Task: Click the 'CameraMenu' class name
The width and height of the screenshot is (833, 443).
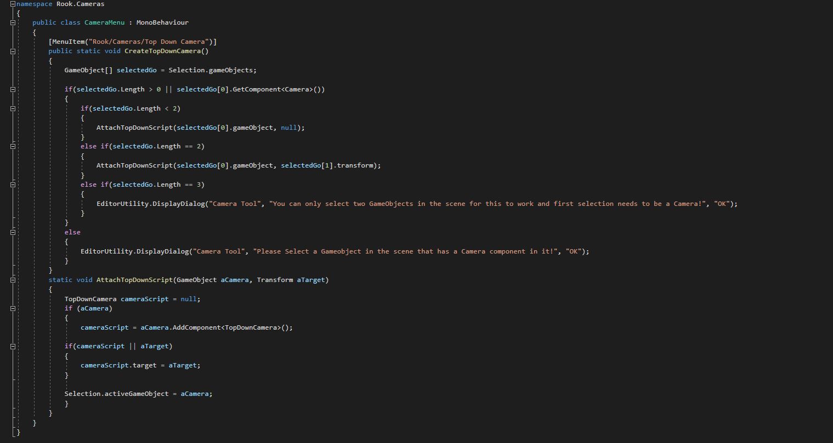Action: pyautogui.click(x=104, y=22)
